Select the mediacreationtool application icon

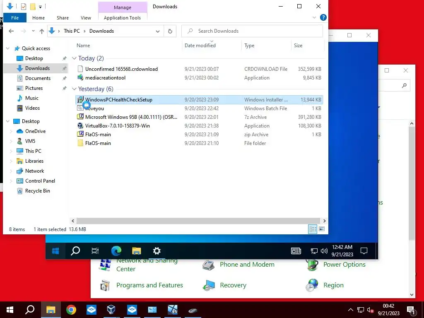(x=80, y=77)
